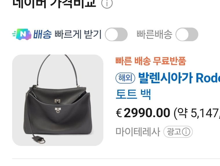
Task: Tap the 빠른 배송 무료반품 orange label
Action: coord(151,61)
